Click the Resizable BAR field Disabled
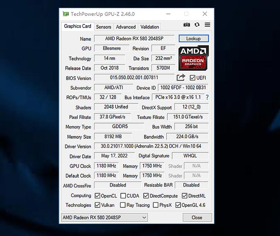Screen dimensions: 280x236 tap(192, 185)
